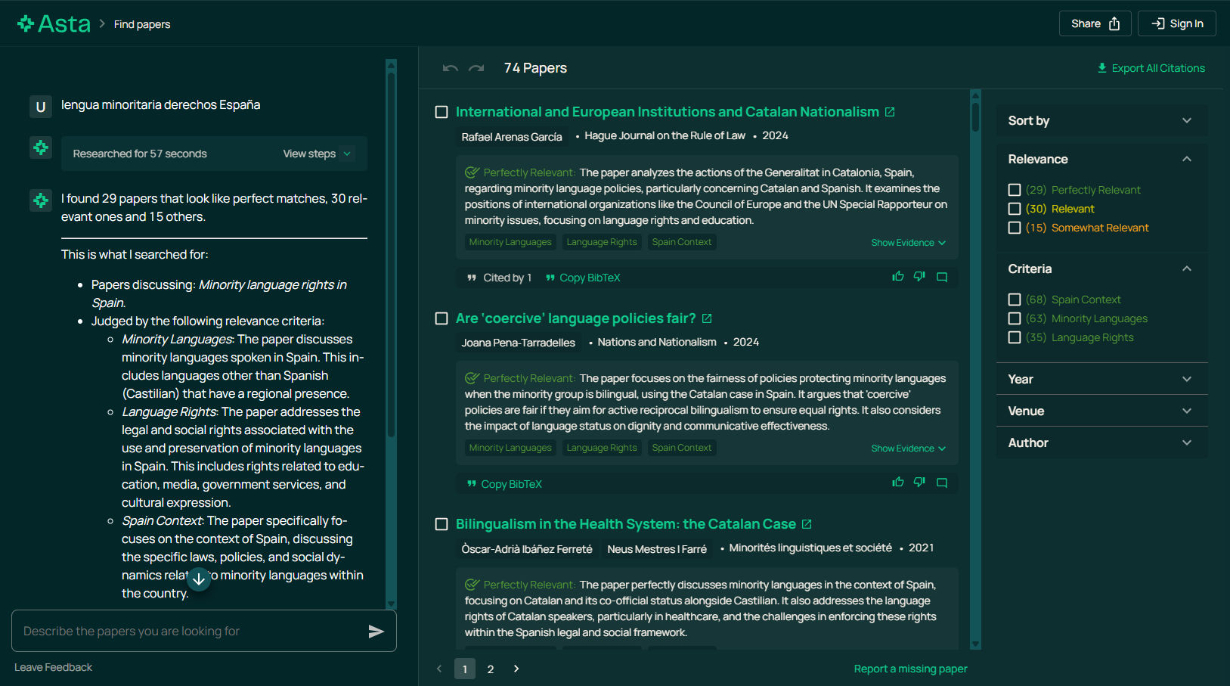Open external link for Bilingualism in Health System
Viewport: 1230px width, 686px height.
click(x=807, y=524)
